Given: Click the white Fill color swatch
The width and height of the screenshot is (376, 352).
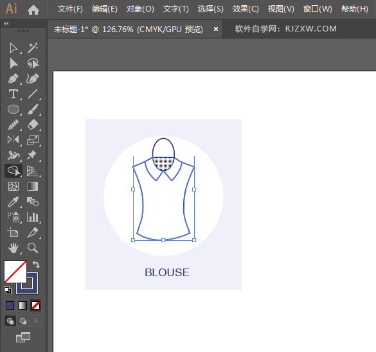Looking at the screenshot, I should 15,272.
